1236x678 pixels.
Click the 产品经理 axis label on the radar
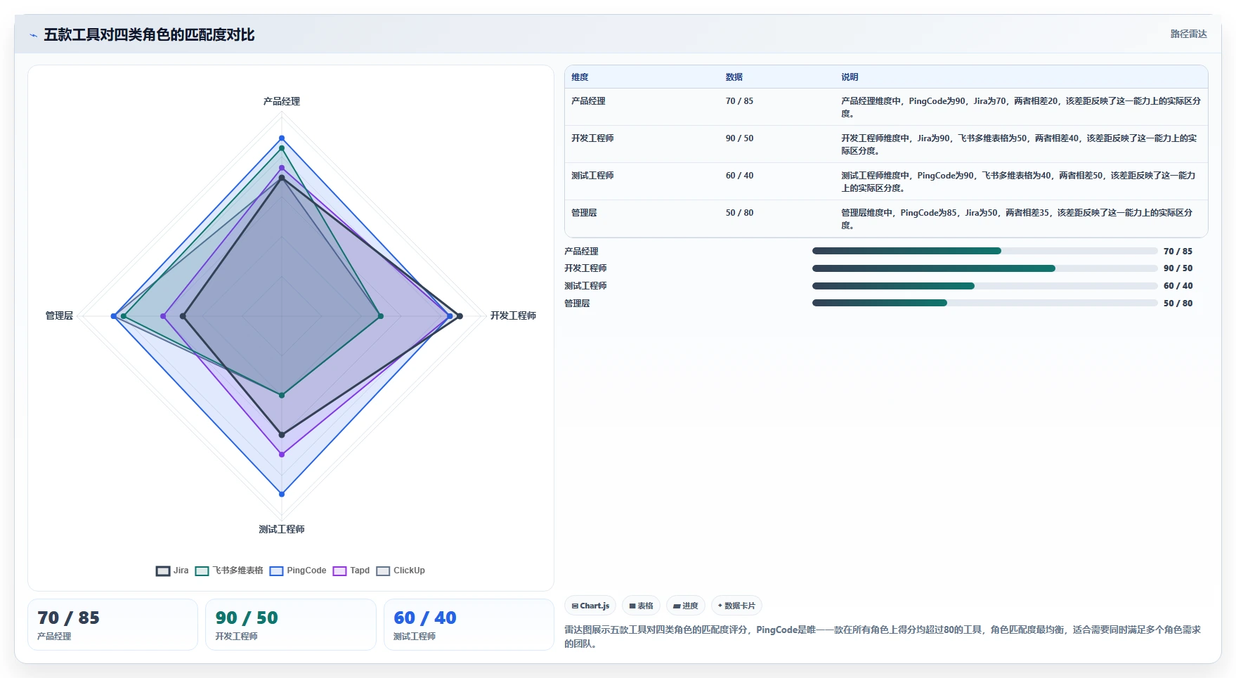pos(282,102)
